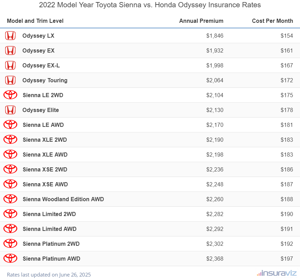Click the $172 monthly cost value
This screenshot has width=300, height=280.
tap(287, 80)
